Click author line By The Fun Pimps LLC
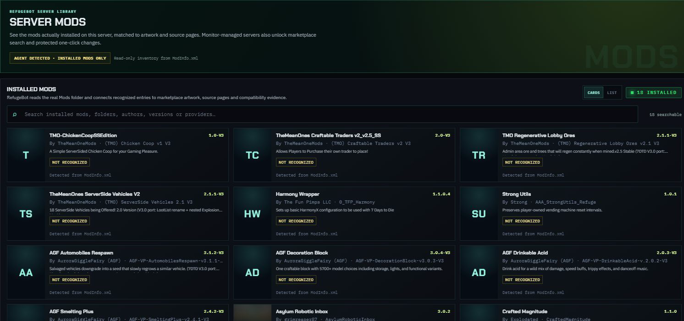The width and height of the screenshot is (684, 321). [x=325, y=202]
